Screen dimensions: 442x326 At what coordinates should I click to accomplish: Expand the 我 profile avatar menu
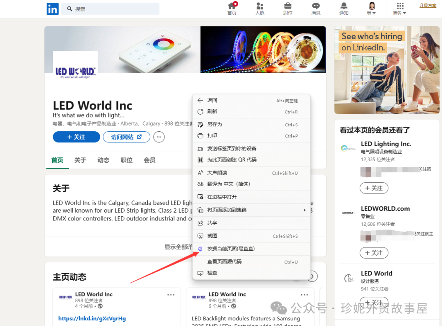point(372,9)
